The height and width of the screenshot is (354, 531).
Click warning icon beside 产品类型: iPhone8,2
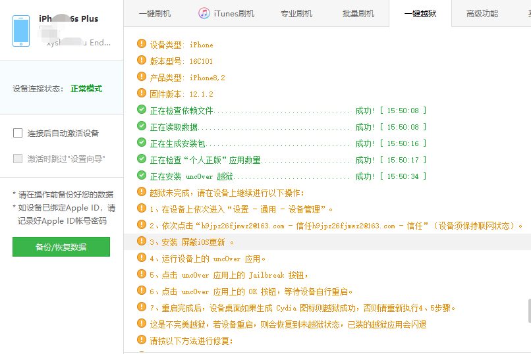(x=142, y=77)
